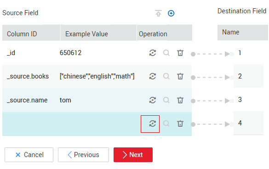This screenshot has height=169, width=269.
Task: Click the Next button
Action: [x=133, y=155]
